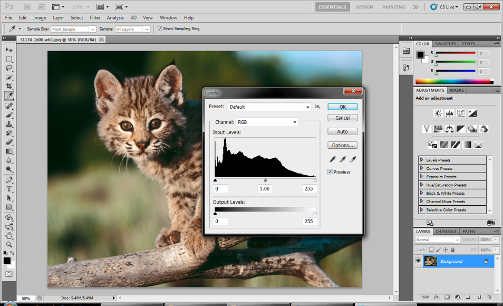Select the Eyedropper tool in toolbox
Viewport: 503px width, 306px height.
9,95
